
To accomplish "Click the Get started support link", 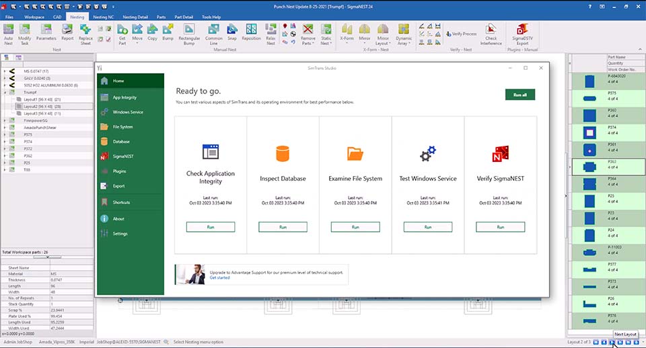I will [x=219, y=277].
